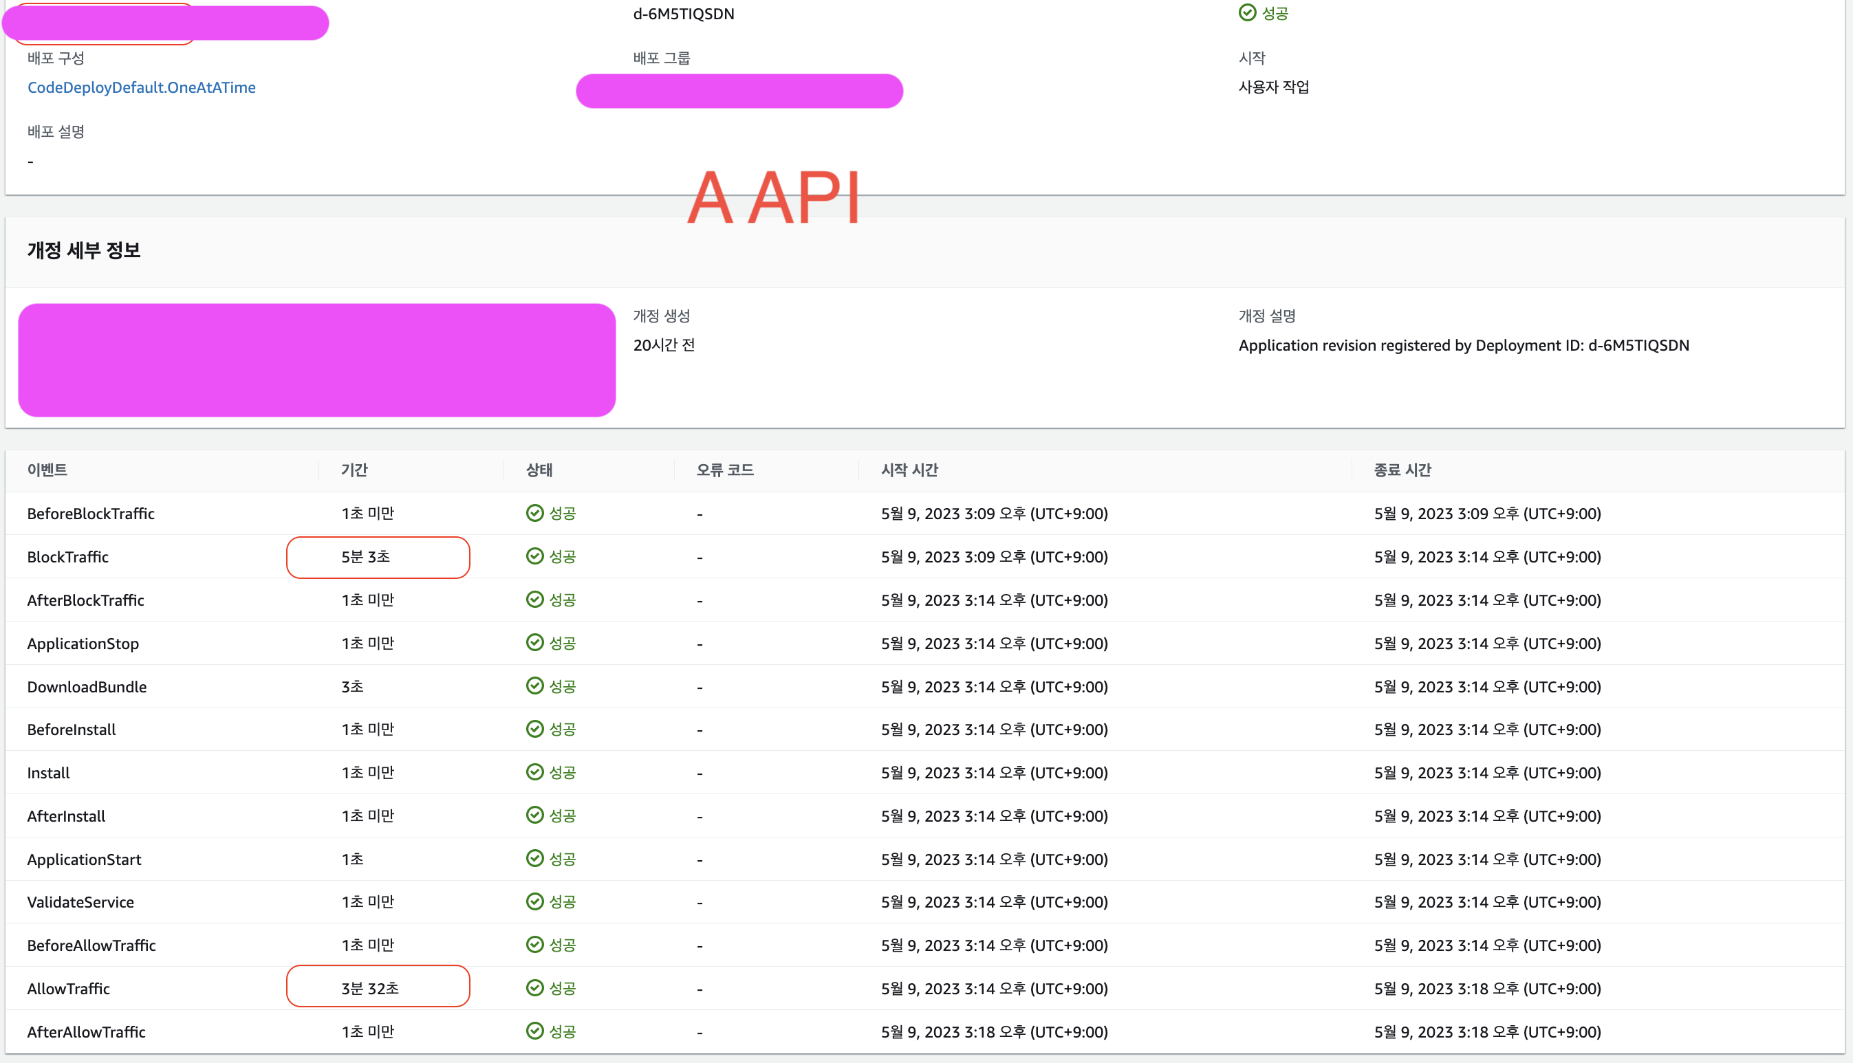Screen dimensions: 1853x1063
Task: Click the 오류 코드 column header
Action: pos(724,470)
